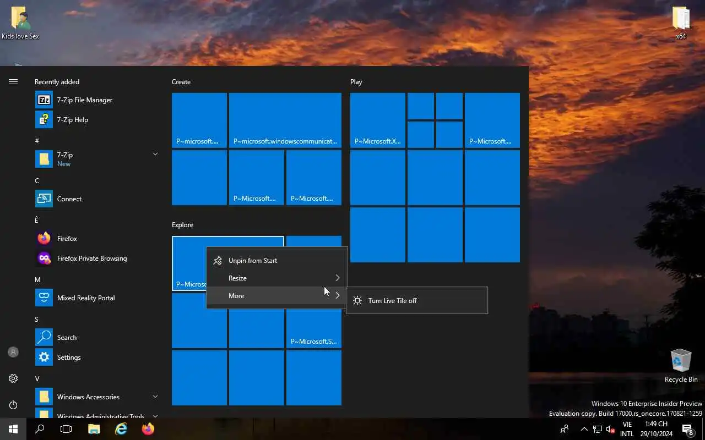The height and width of the screenshot is (440, 705).
Task: Expand the 7-Zip folder chevron
Action: point(155,154)
